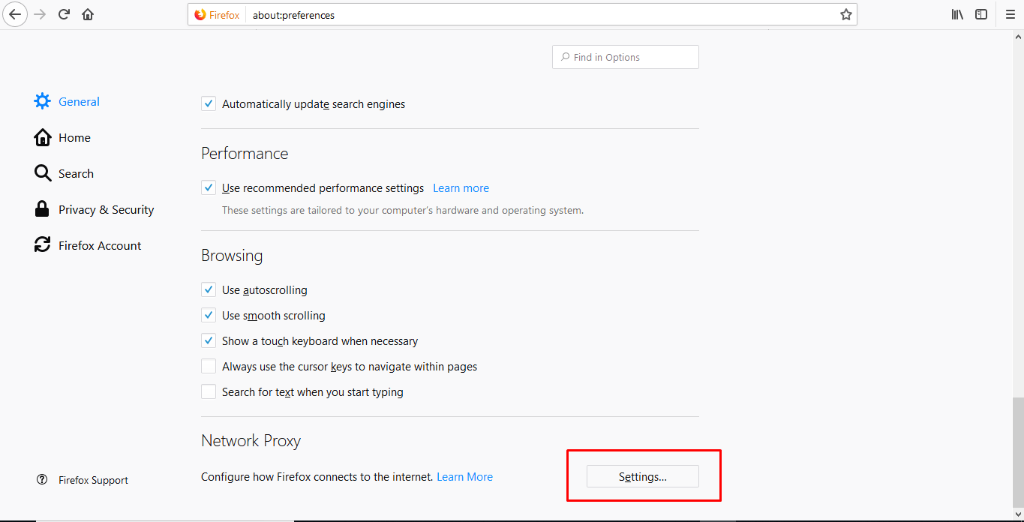
Task: Toggle the sidebar view icon
Action: click(x=981, y=14)
